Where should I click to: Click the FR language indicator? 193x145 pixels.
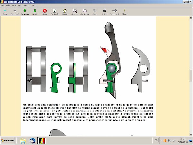pyautogui.click(x=156, y=141)
